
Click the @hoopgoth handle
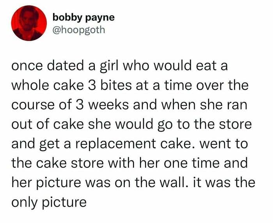79,30
